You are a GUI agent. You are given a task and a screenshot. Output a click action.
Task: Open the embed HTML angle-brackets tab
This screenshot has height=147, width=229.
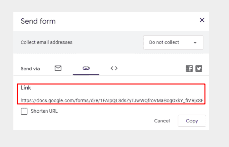(114, 68)
